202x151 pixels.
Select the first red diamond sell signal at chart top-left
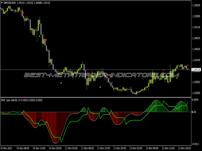coord(24,12)
